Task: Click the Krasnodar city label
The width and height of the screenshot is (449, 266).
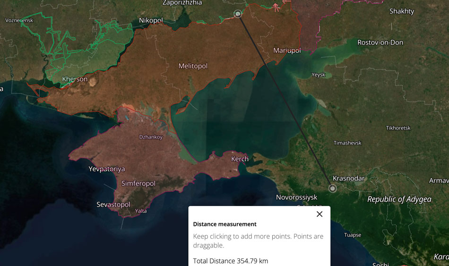Action: [348, 179]
